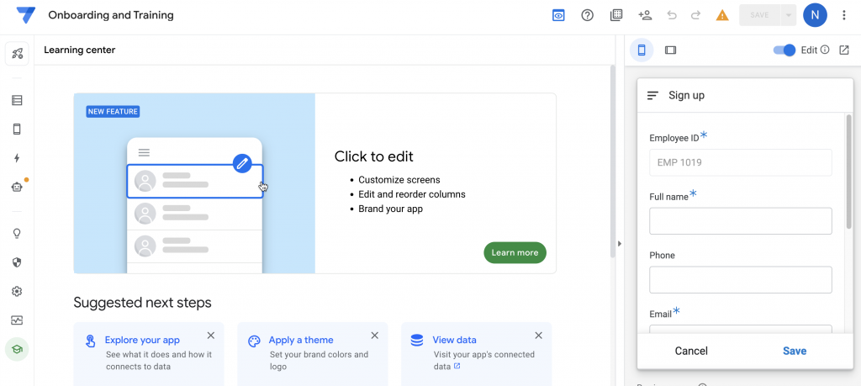
Task: Open the preview in new tab icon
Action: point(844,50)
